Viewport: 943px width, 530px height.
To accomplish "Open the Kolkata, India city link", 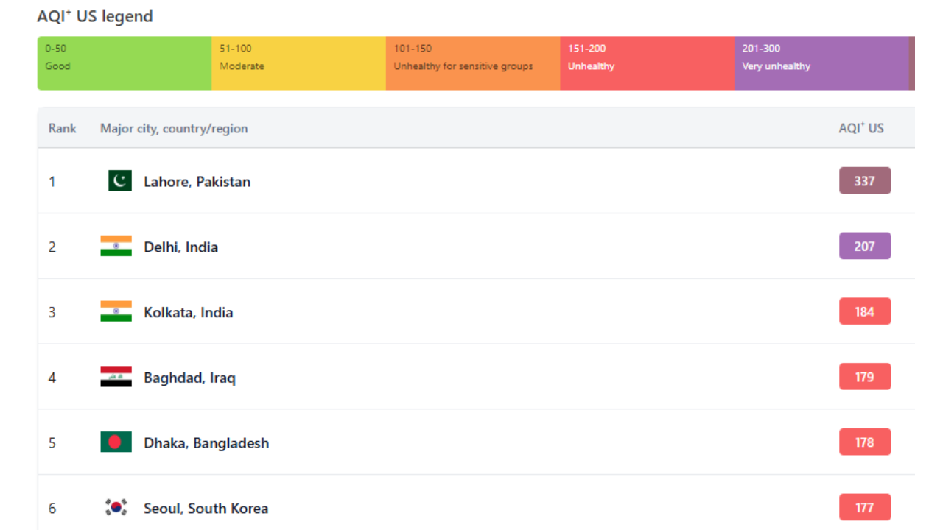I will [188, 313].
